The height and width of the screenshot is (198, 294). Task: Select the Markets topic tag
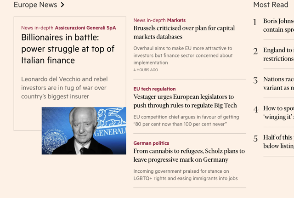[x=176, y=20]
